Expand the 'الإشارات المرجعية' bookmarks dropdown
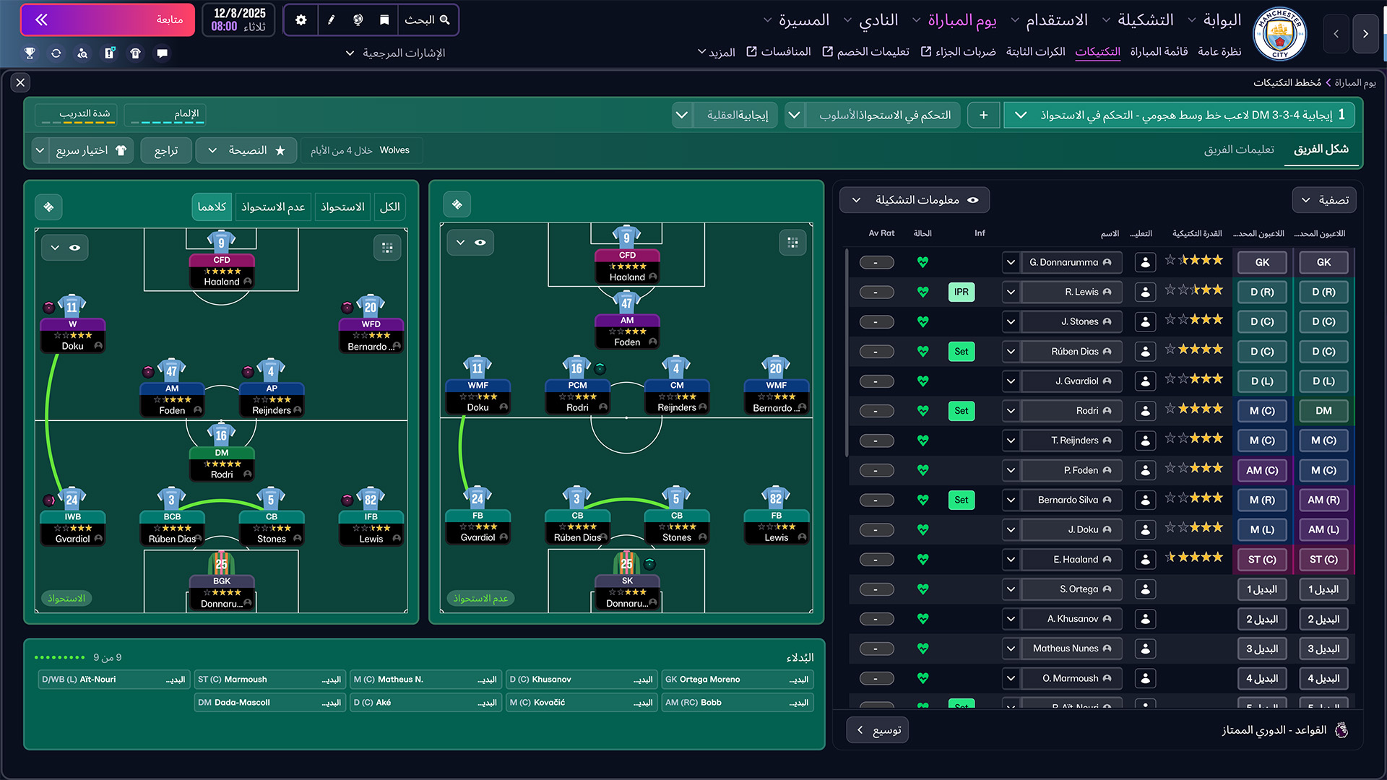Viewport: 1387px width, 780px height. point(395,53)
